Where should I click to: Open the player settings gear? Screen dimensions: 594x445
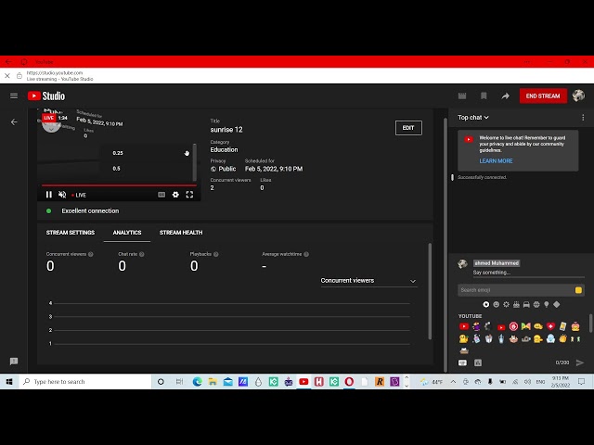(x=175, y=195)
